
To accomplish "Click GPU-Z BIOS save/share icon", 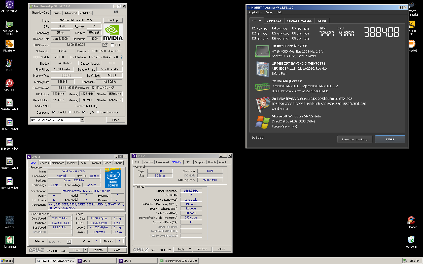I will [105, 45].
